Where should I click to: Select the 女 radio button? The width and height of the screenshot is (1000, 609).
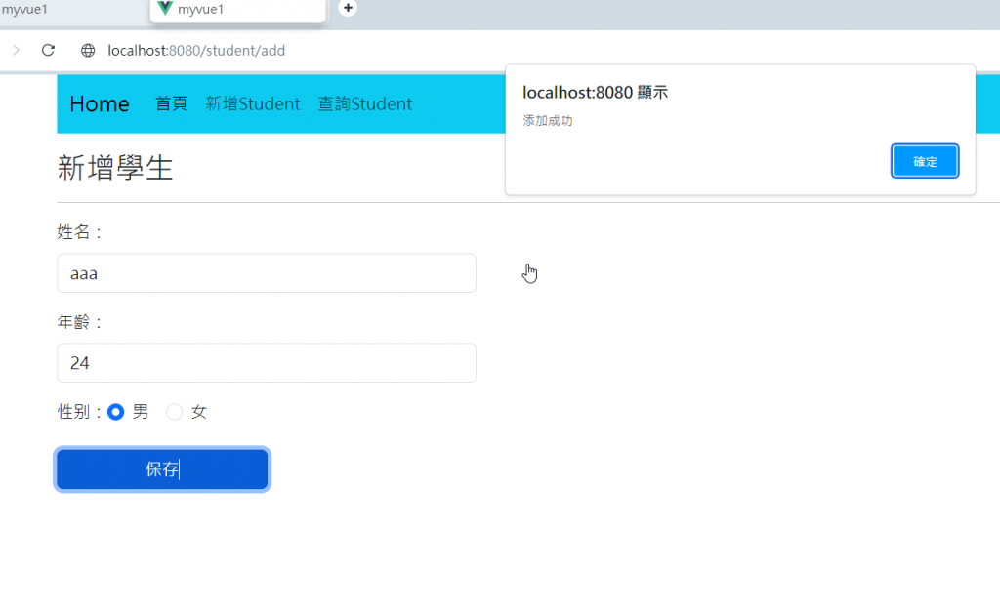(x=174, y=412)
